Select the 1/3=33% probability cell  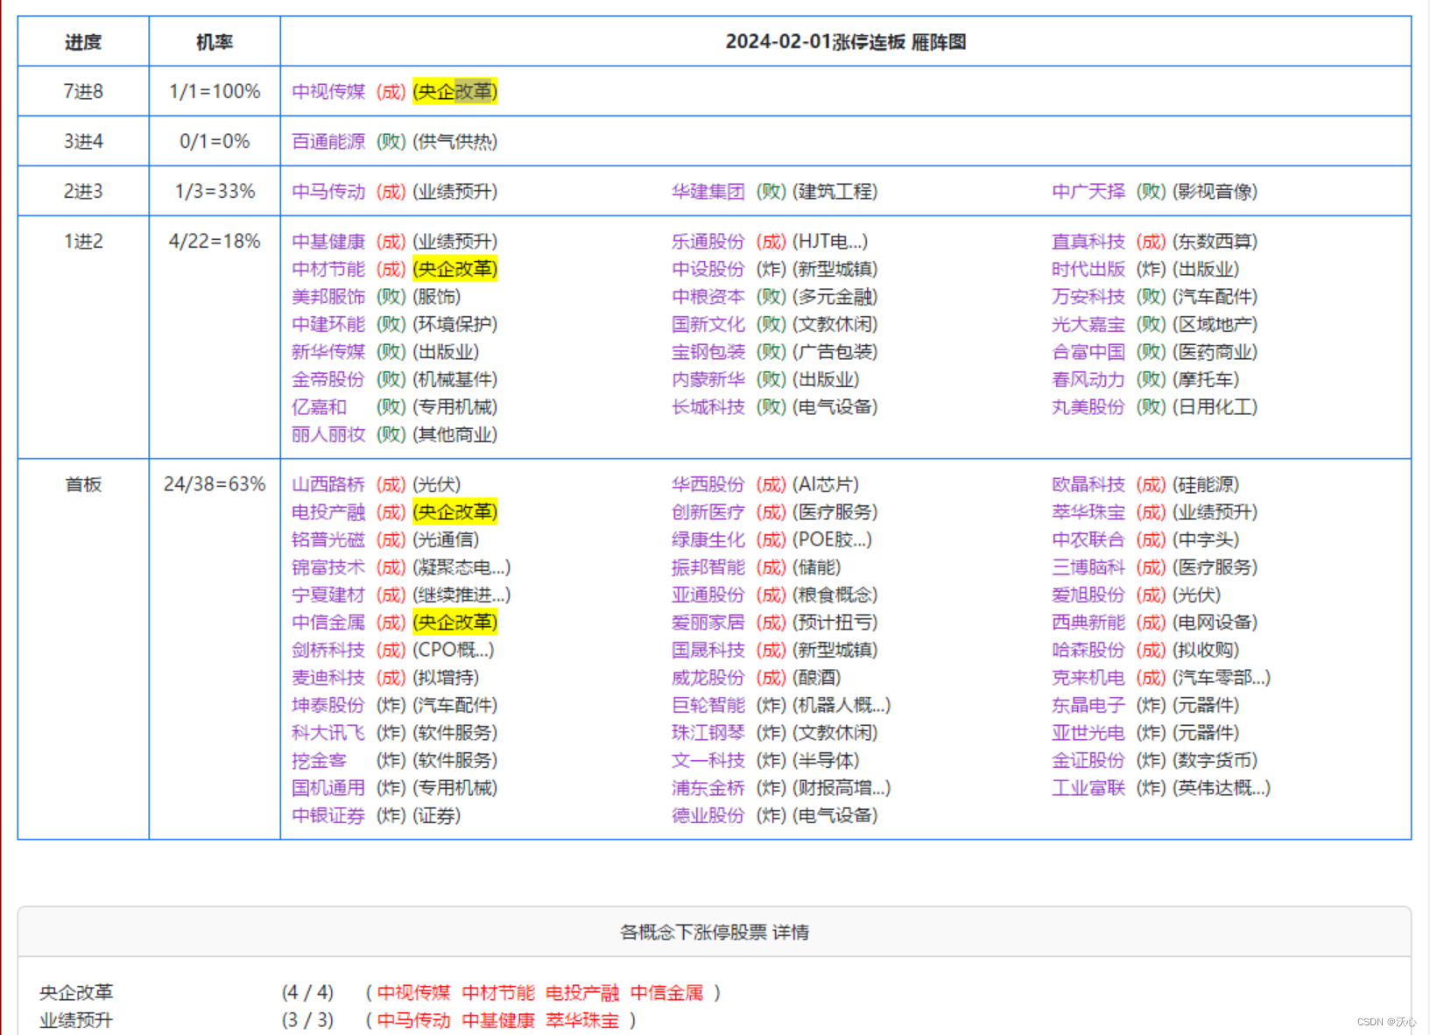(x=215, y=191)
